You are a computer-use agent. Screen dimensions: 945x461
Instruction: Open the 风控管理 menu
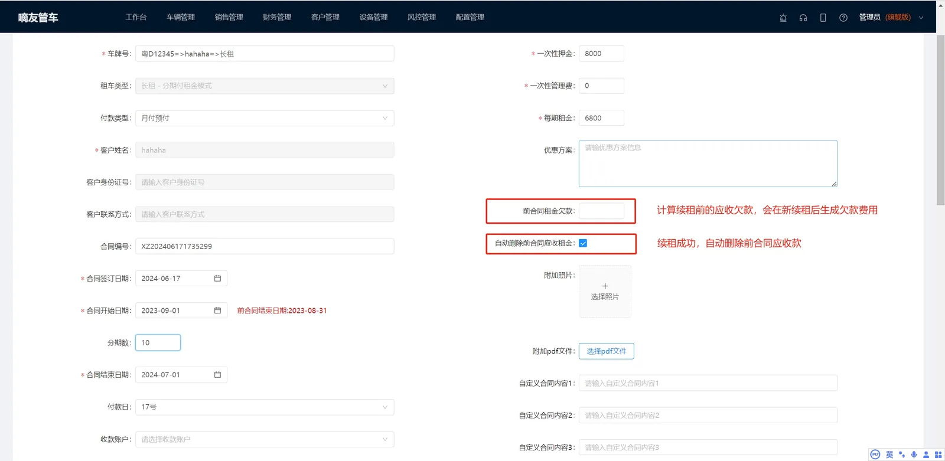(422, 17)
